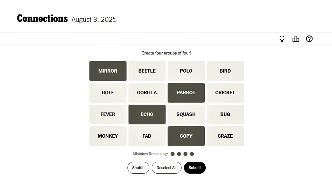332x186 pixels.
Task: Tap the MONKEY tile
Action: pos(108,136)
